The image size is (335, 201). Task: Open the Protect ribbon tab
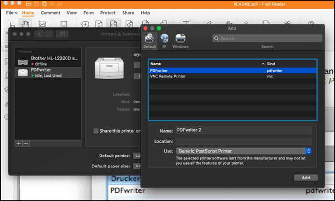click(108, 13)
